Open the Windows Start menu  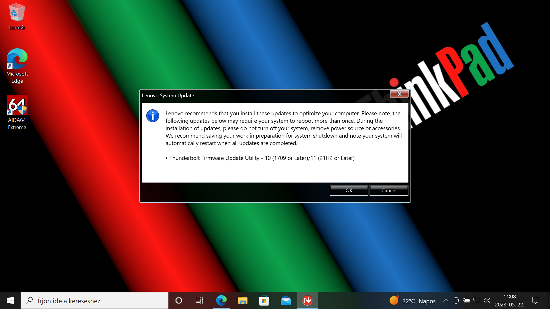pyautogui.click(x=10, y=300)
